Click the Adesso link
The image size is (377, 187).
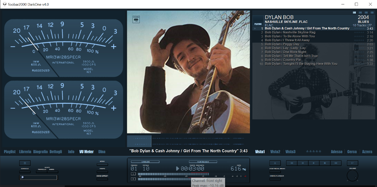[337, 152]
